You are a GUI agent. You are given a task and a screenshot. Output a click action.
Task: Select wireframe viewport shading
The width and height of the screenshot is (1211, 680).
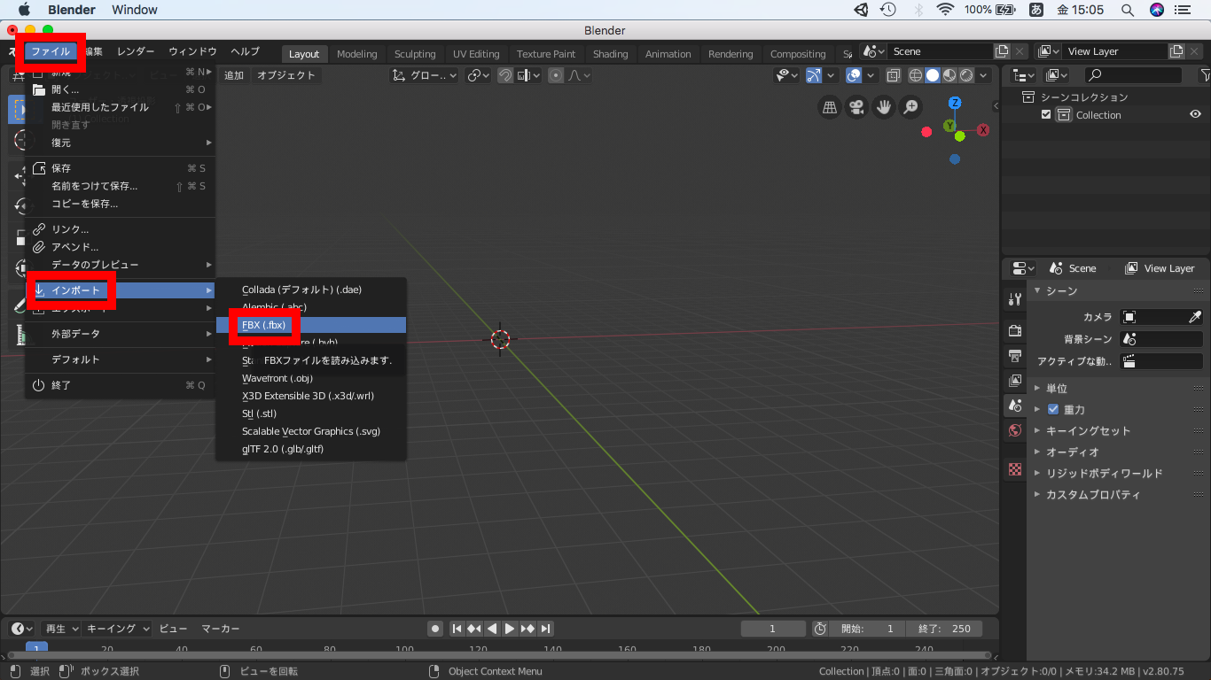click(916, 75)
